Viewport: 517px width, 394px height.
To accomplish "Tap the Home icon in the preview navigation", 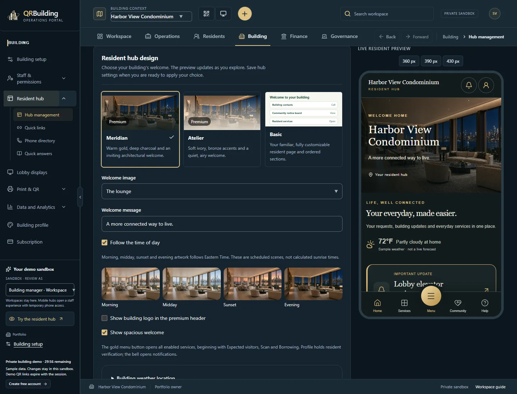I will 377,306.
